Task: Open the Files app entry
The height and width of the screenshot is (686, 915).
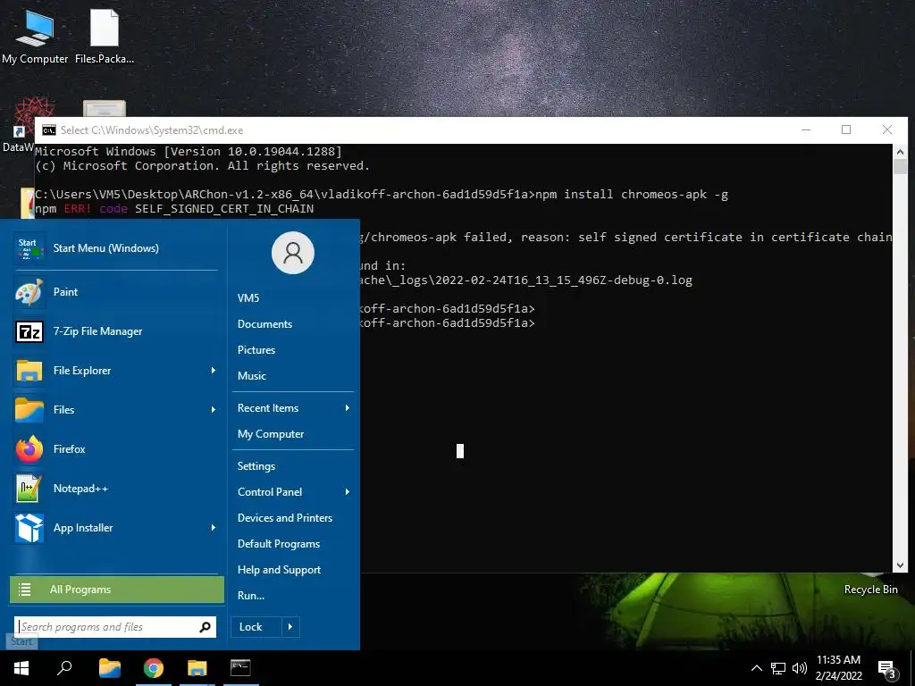Action: [115, 409]
